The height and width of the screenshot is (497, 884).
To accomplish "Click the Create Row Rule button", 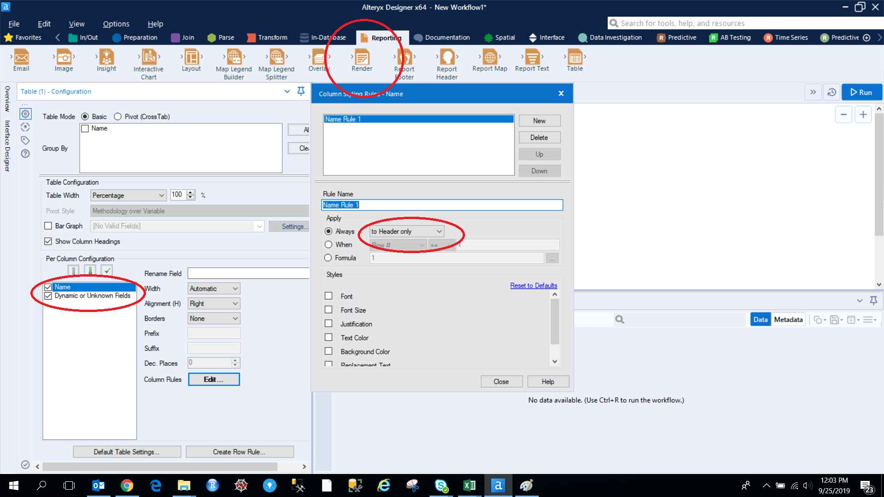I will click(239, 452).
